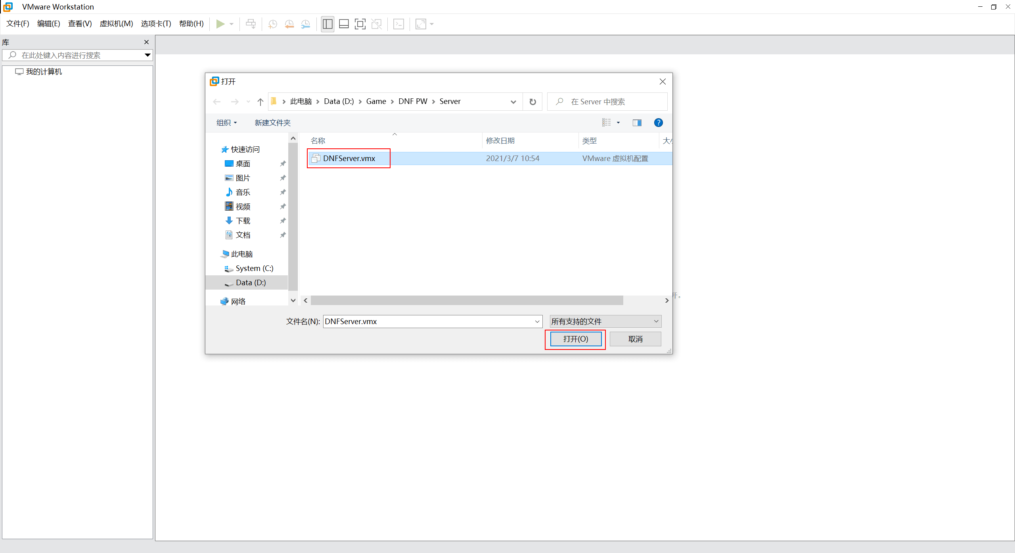Select 网络 in navigation pane
Image resolution: width=1015 pixels, height=553 pixels.
pyautogui.click(x=233, y=301)
